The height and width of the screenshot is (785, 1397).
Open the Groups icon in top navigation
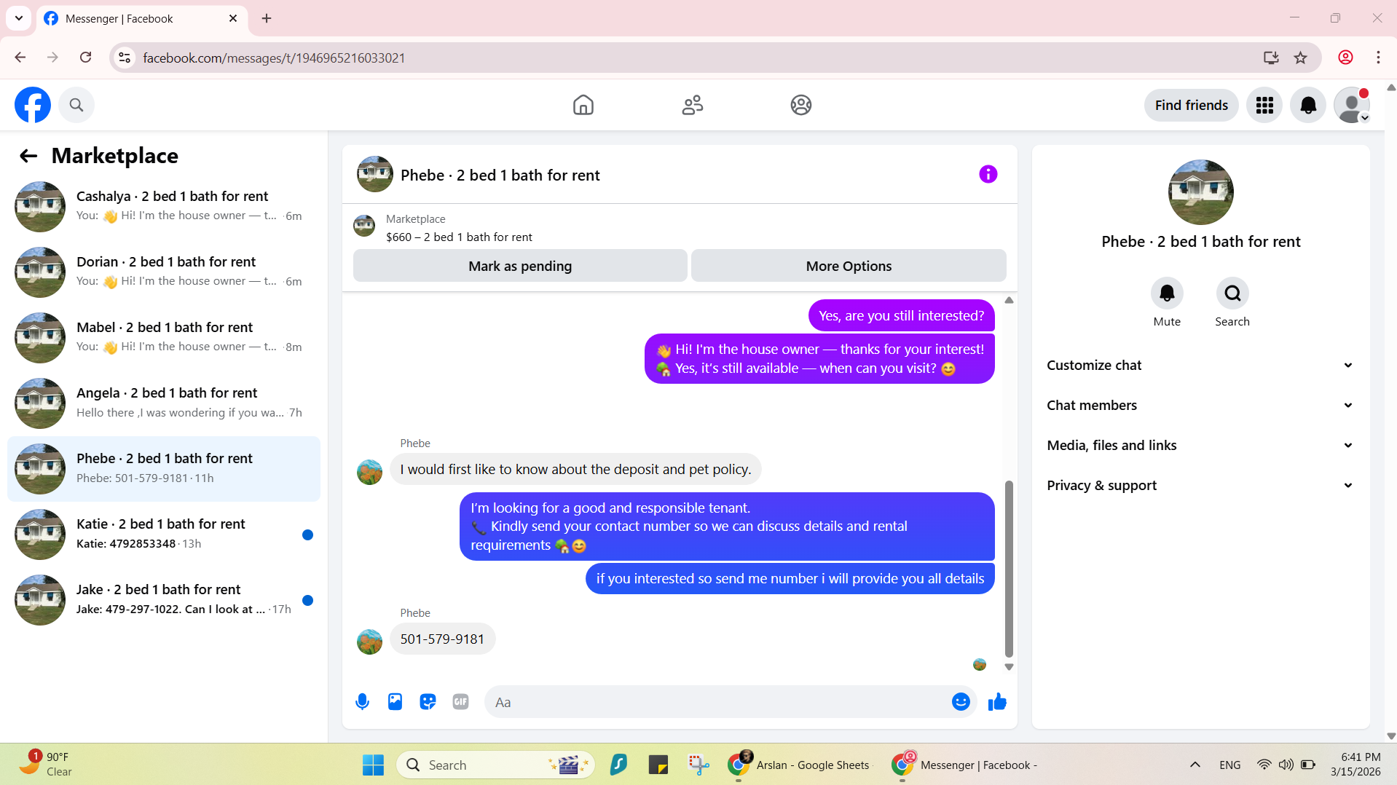(801, 105)
